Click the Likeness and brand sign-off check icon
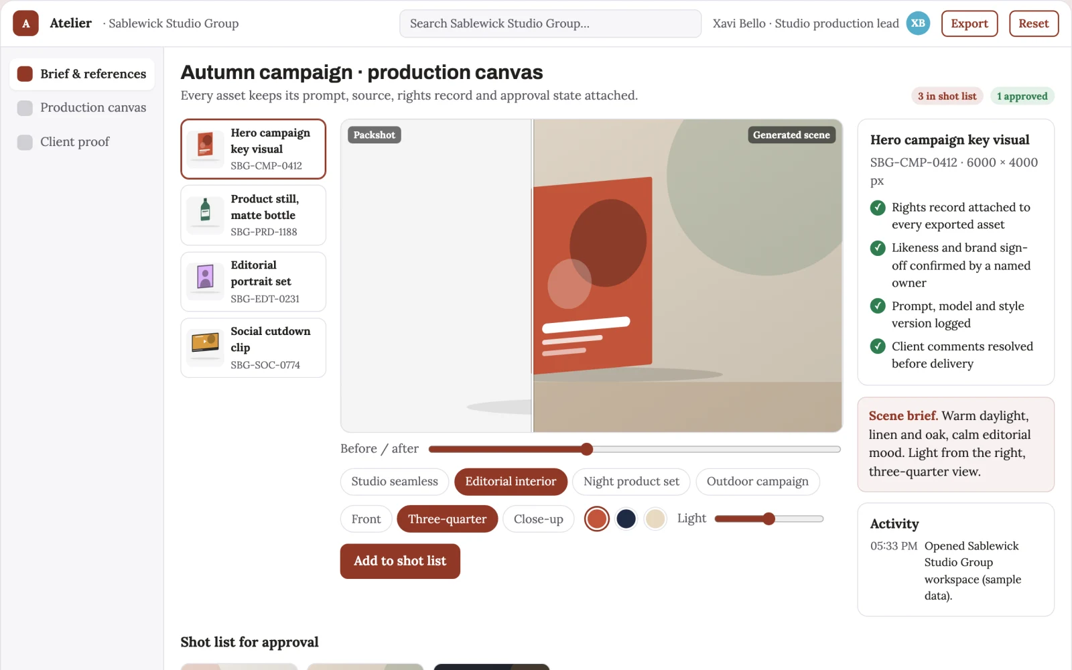Viewport: 1072px width, 670px height. click(x=878, y=248)
